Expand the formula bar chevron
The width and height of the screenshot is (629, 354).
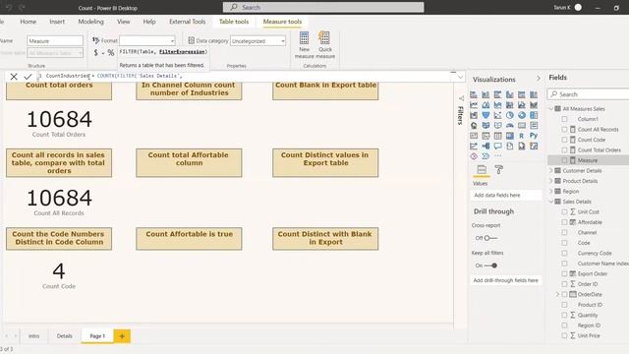click(x=460, y=77)
